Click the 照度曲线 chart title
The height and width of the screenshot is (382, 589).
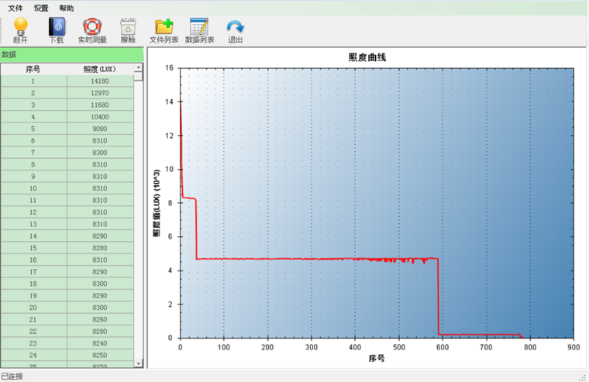367,57
